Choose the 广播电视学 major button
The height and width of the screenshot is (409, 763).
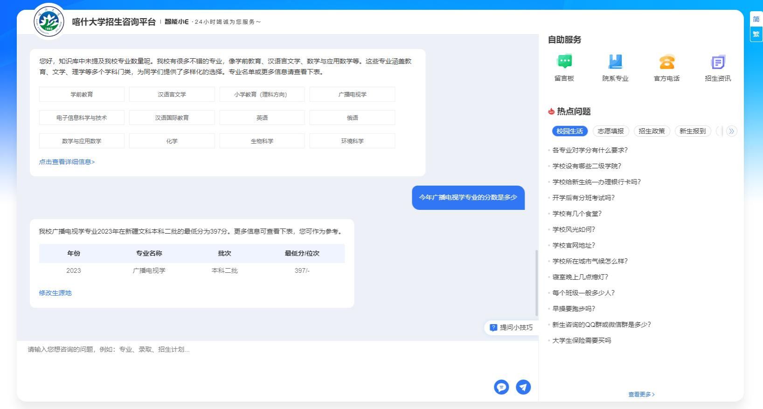[352, 94]
